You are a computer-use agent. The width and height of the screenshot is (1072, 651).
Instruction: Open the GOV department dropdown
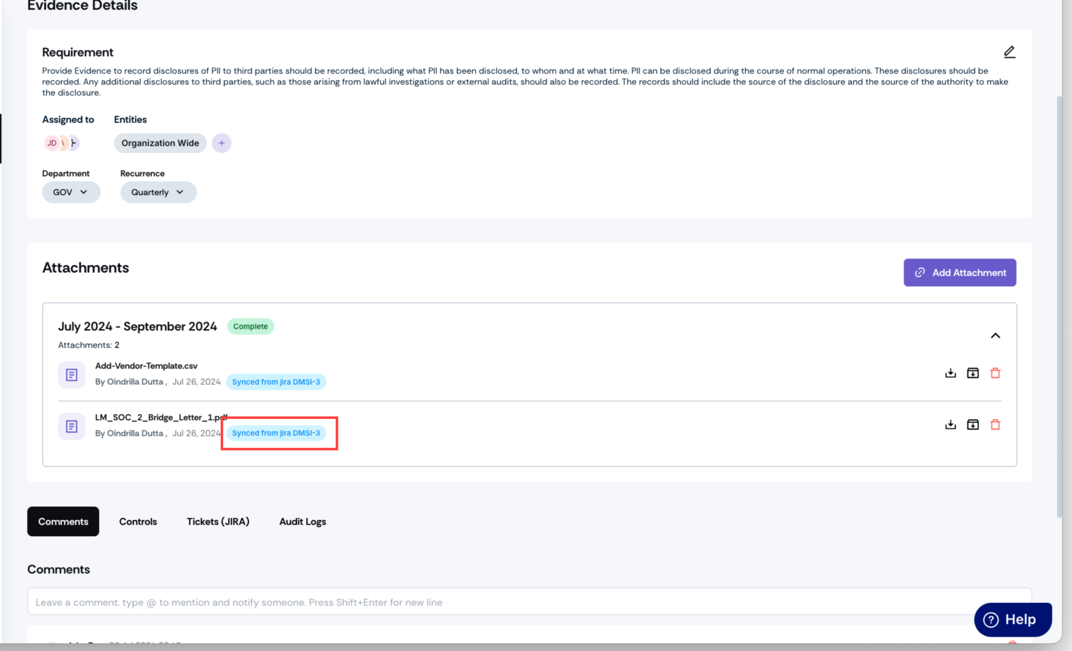point(71,192)
